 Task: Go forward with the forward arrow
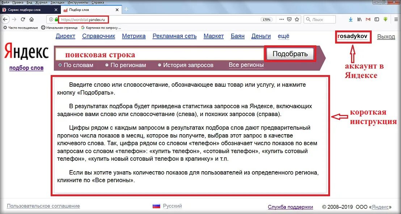tap(14, 19)
